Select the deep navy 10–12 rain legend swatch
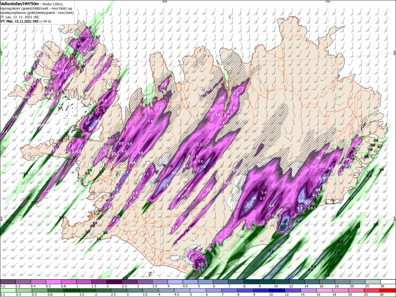 tap(277, 291)
